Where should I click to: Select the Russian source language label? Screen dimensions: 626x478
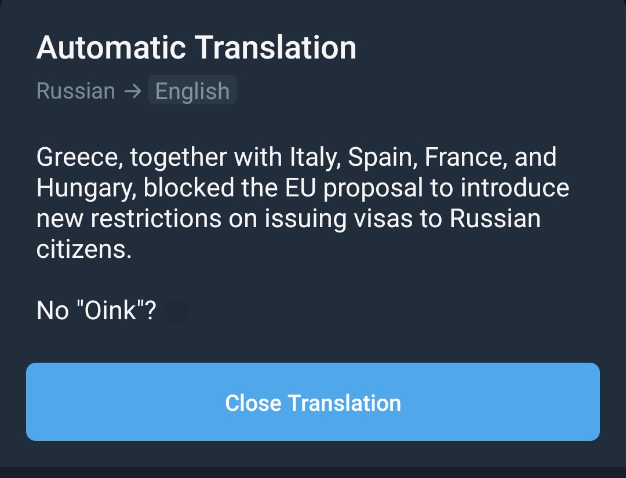(x=76, y=90)
